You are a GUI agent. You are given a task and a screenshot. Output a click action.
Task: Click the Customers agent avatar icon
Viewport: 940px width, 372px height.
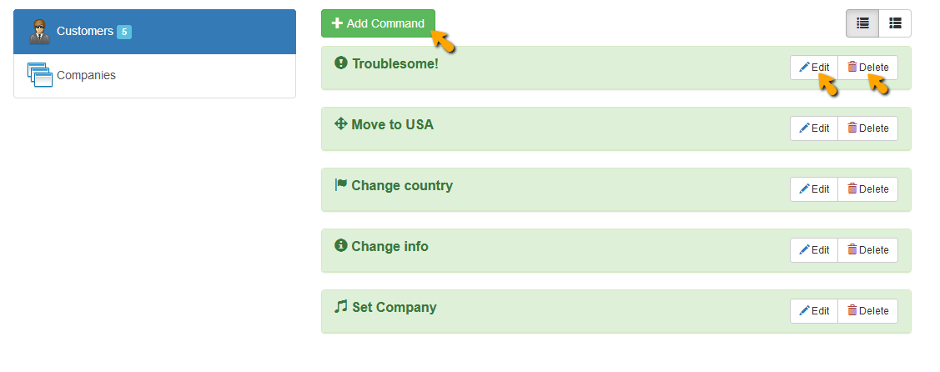39,32
